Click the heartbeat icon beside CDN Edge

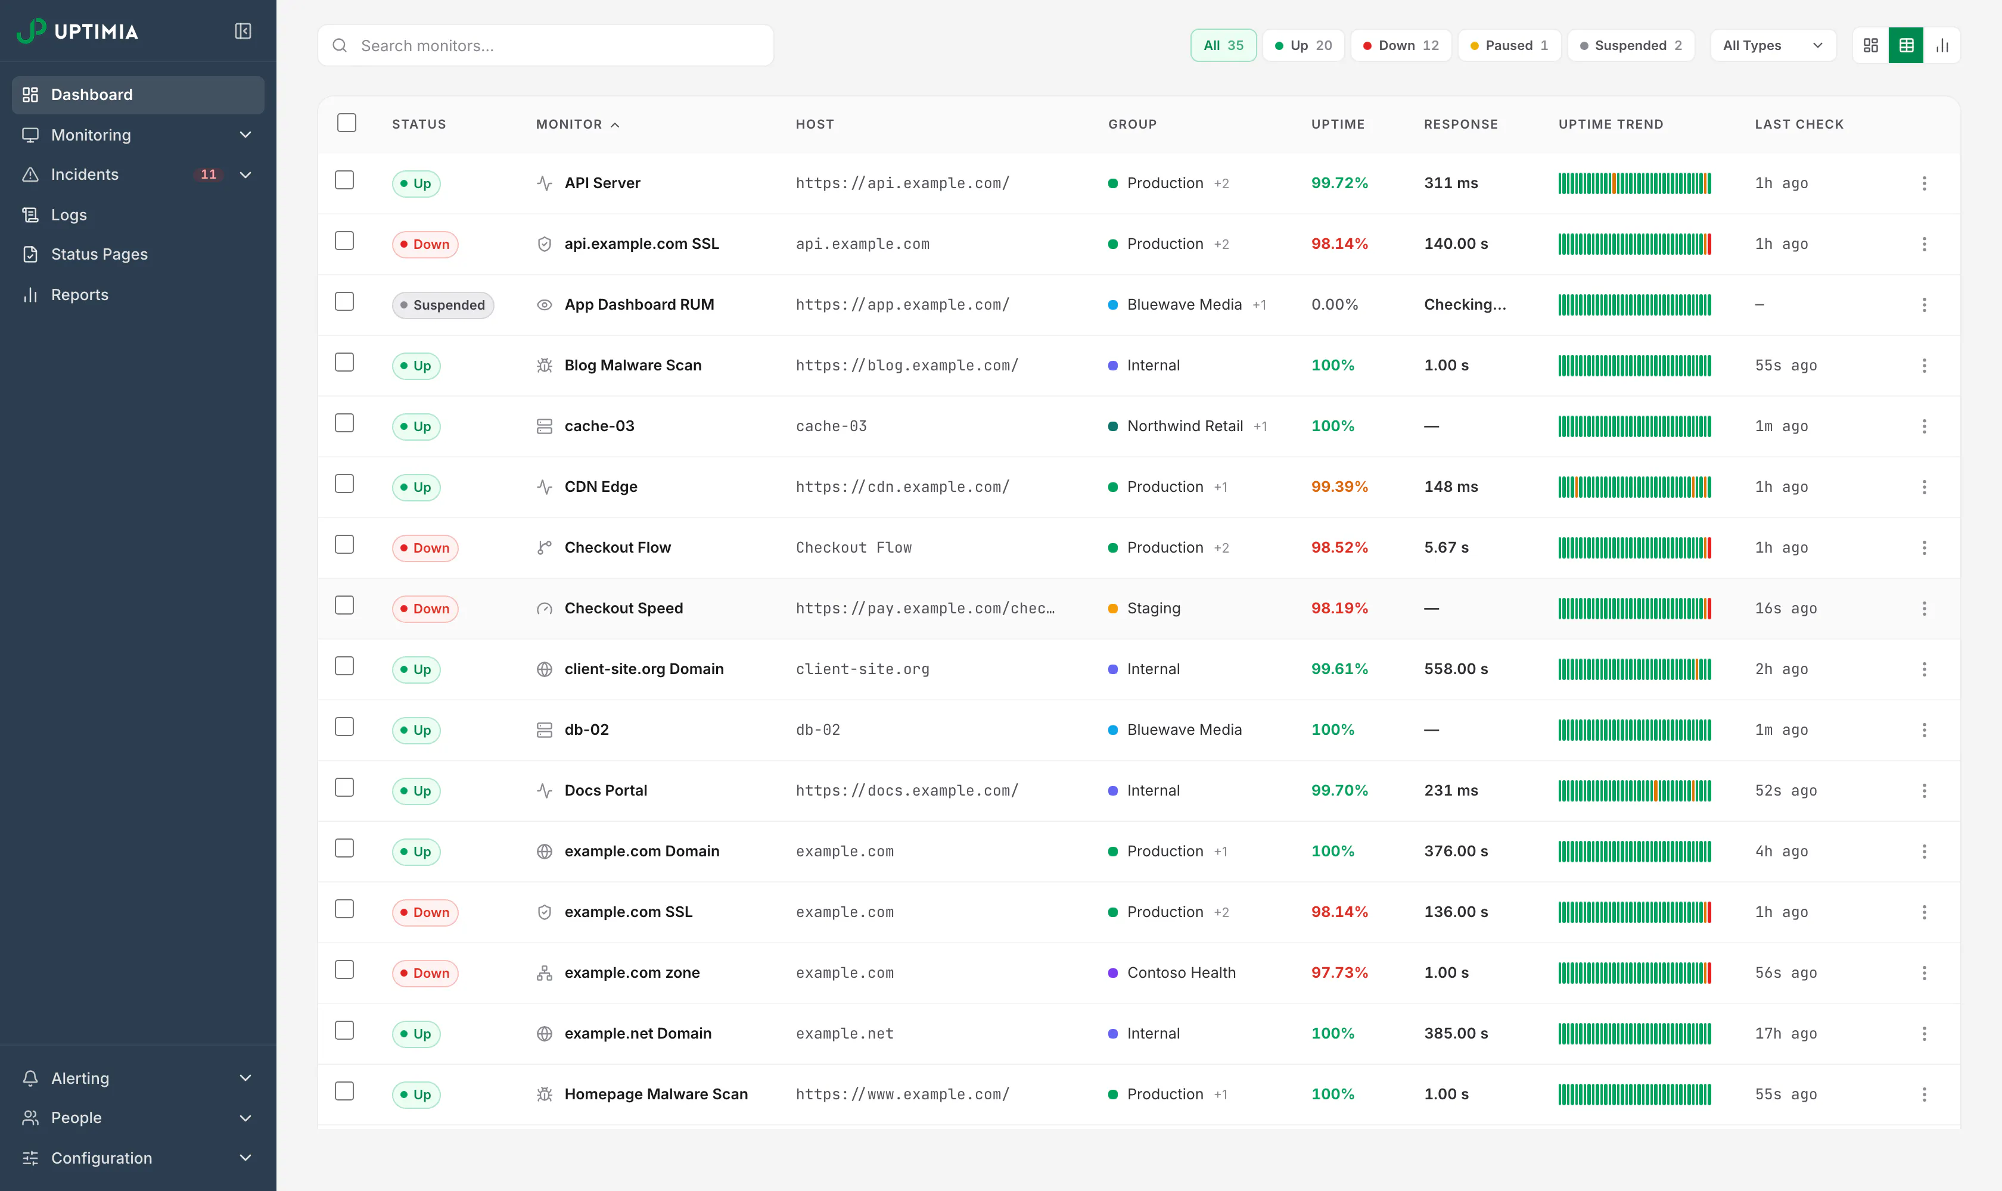tap(545, 487)
